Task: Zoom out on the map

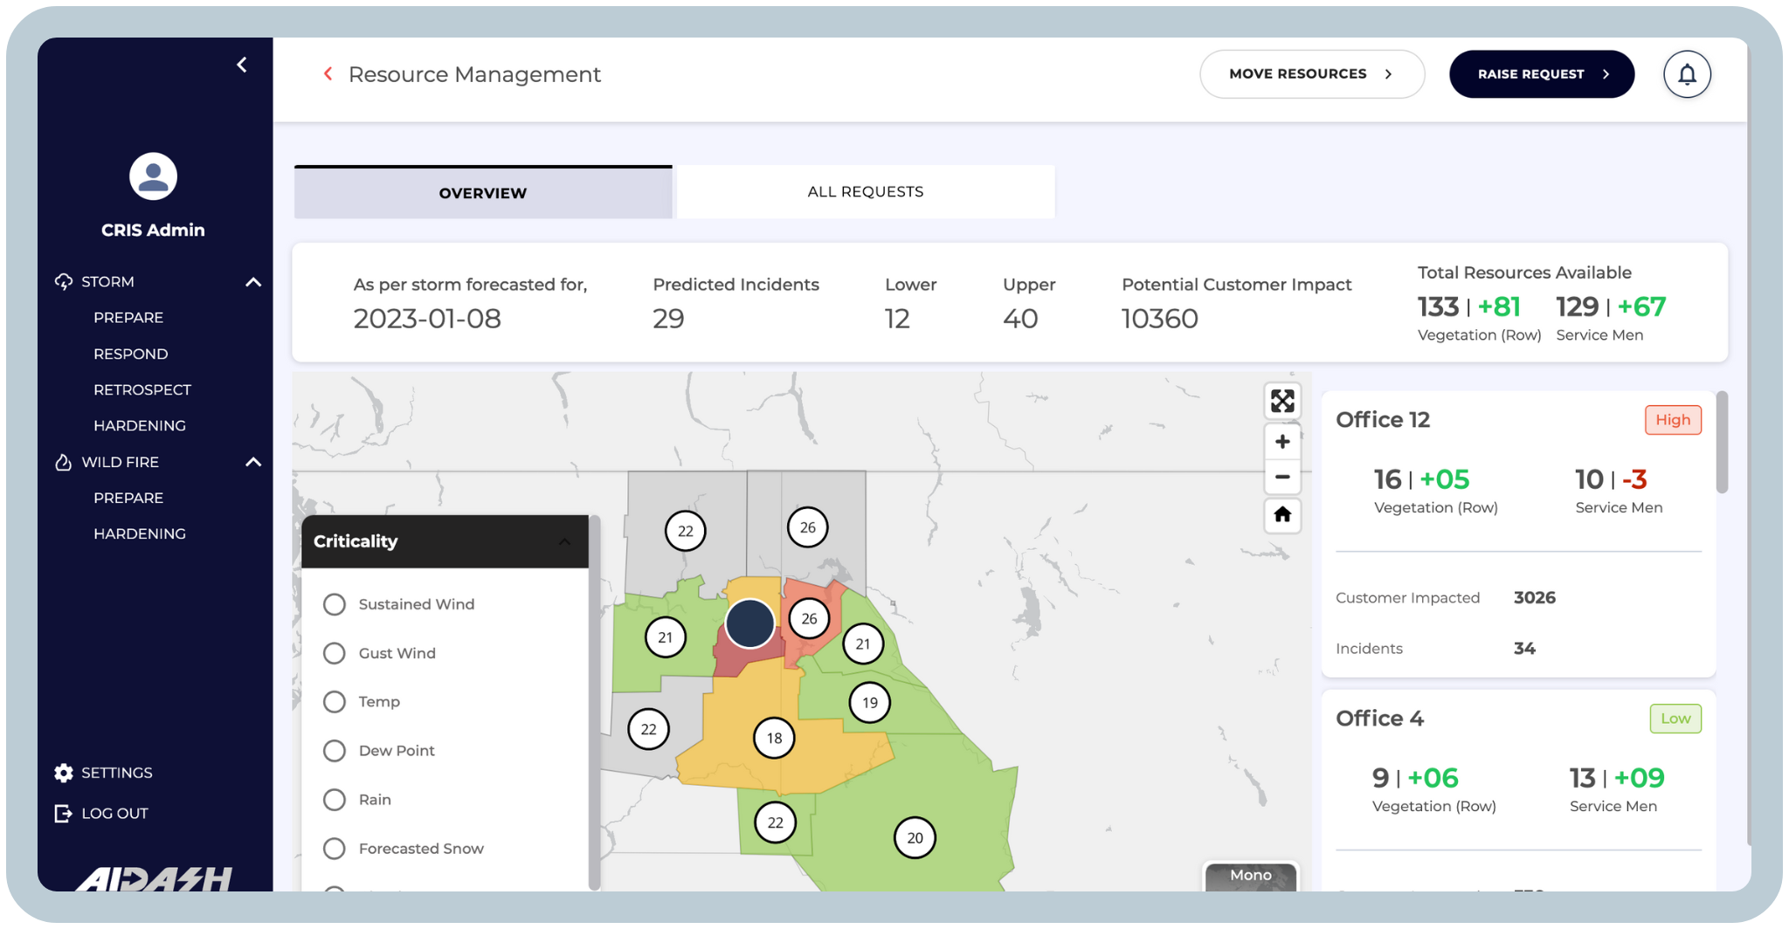Action: [1282, 477]
